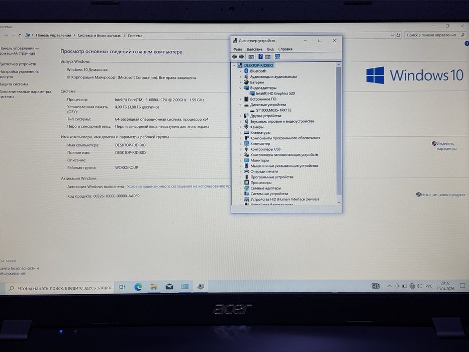Image resolution: width=469 pixels, height=352 pixels.
Task: Click the Device Manager taskbar icon
Action: (201, 287)
